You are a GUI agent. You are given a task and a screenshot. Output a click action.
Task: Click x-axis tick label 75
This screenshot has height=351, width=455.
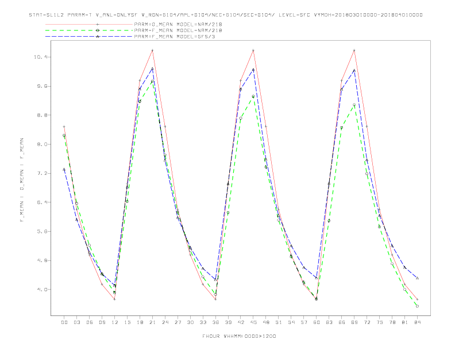(380, 322)
